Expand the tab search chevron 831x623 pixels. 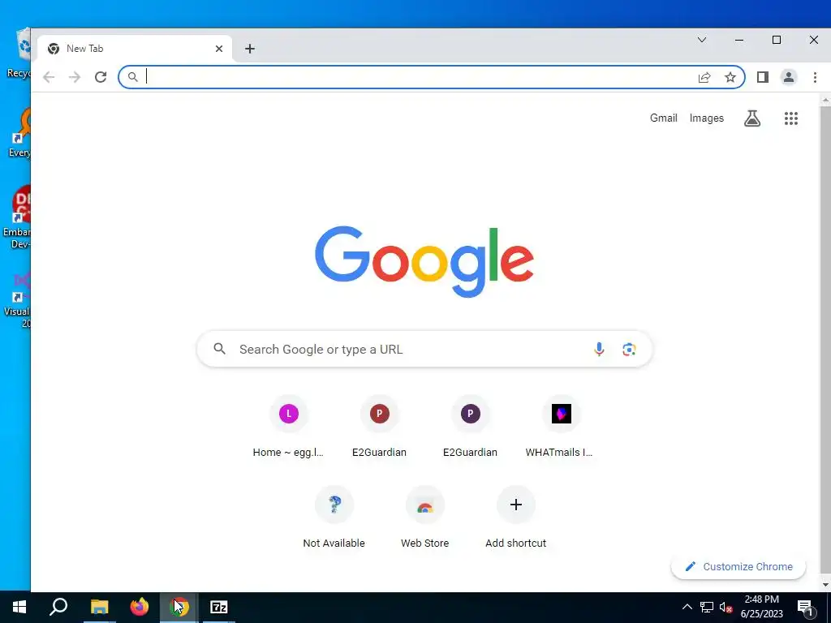[x=702, y=40]
